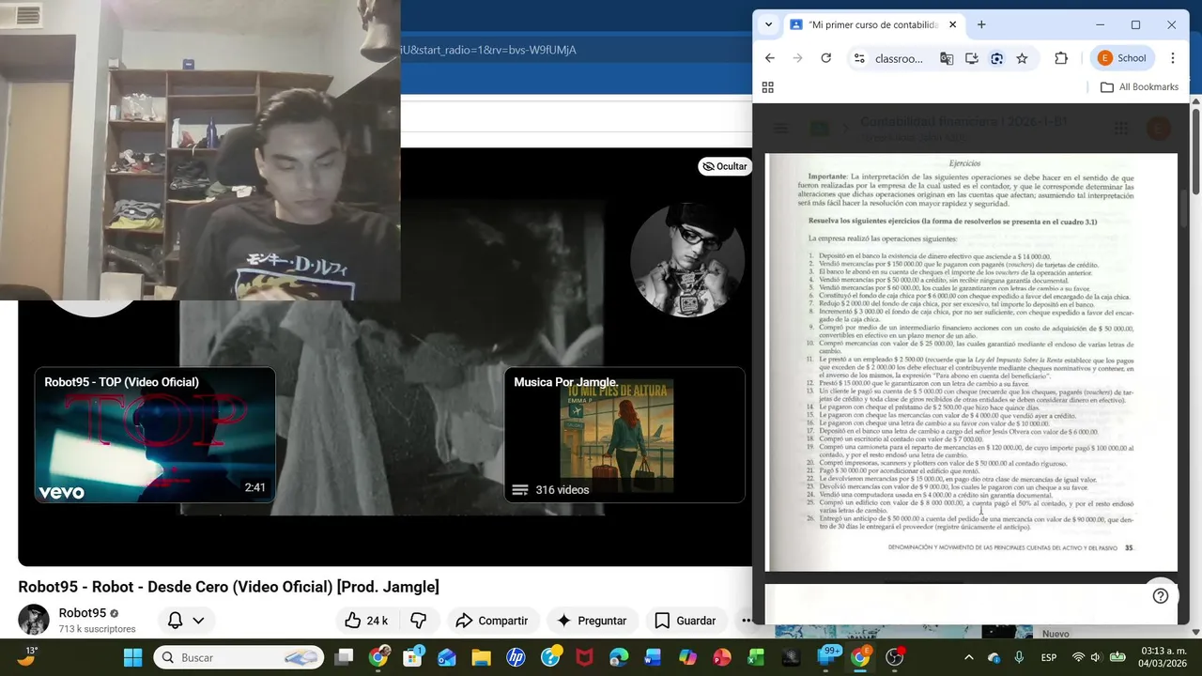Viewport: 1202px width, 676px height.
Task: Open clock and date 03:13 a. m.
Action: point(1163,657)
